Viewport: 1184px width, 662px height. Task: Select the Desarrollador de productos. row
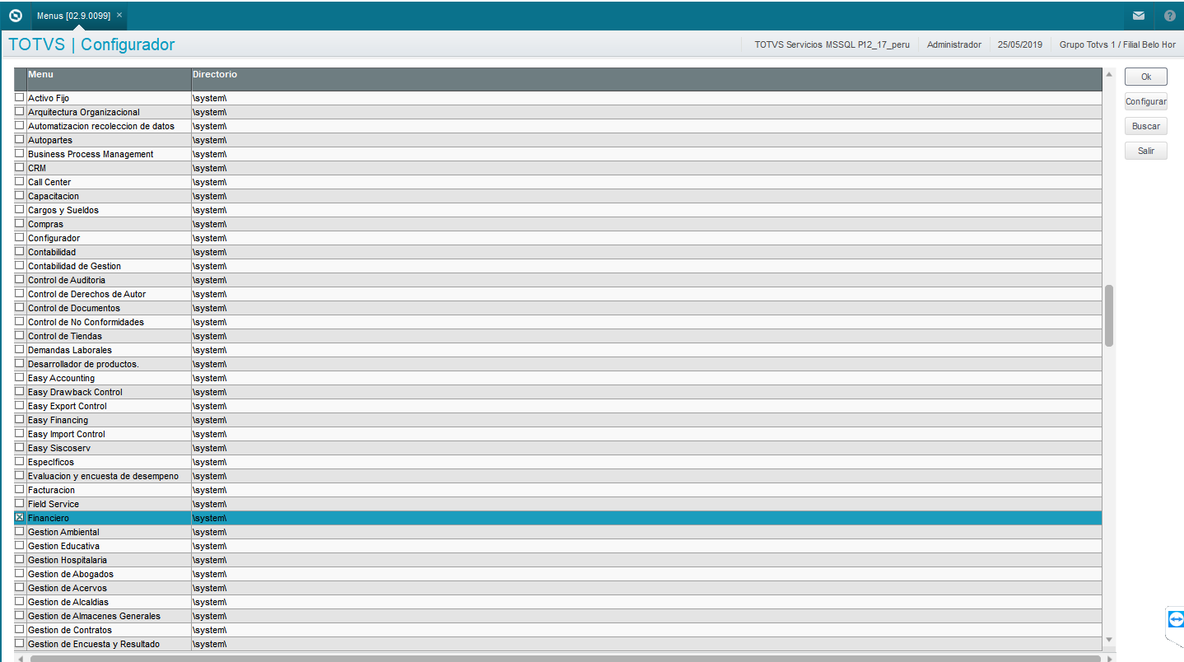click(558, 364)
